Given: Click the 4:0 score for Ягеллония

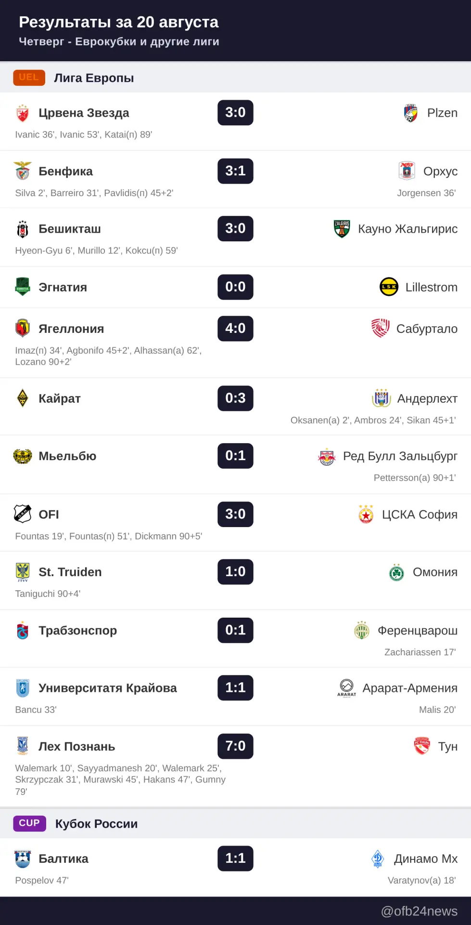Looking at the screenshot, I should pos(235,329).
